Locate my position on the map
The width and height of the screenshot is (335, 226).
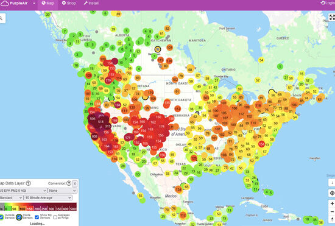click(332, 193)
